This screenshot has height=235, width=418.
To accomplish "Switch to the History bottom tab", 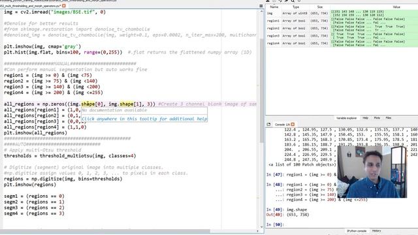I will click(376, 231).
